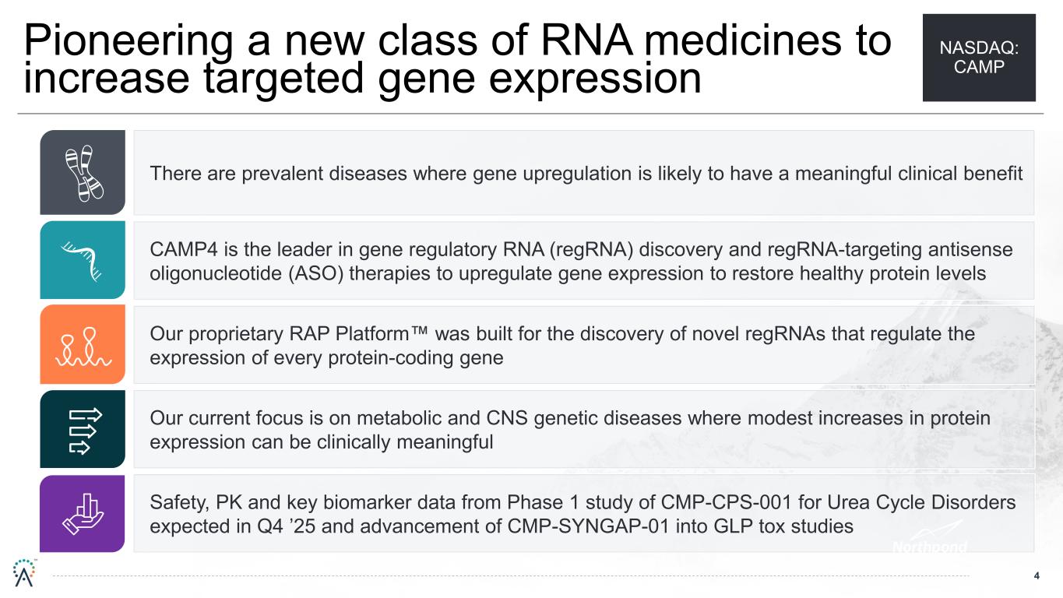Click the hand holding bar chart icon
The height and width of the screenshot is (598, 1063).
pos(82,513)
